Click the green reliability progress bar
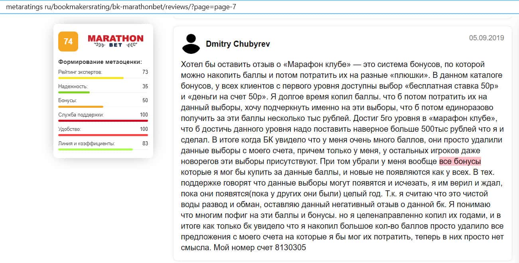The height and width of the screenshot is (263, 519). click(74, 92)
